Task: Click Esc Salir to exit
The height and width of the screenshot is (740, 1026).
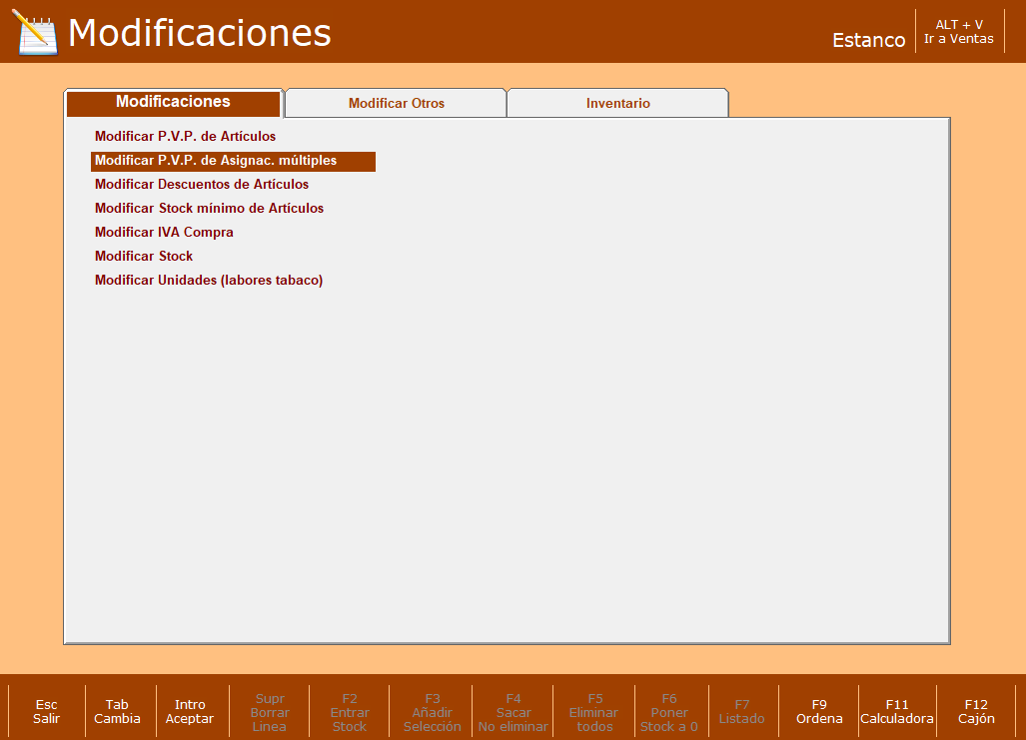Action: [x=47, y=712]
